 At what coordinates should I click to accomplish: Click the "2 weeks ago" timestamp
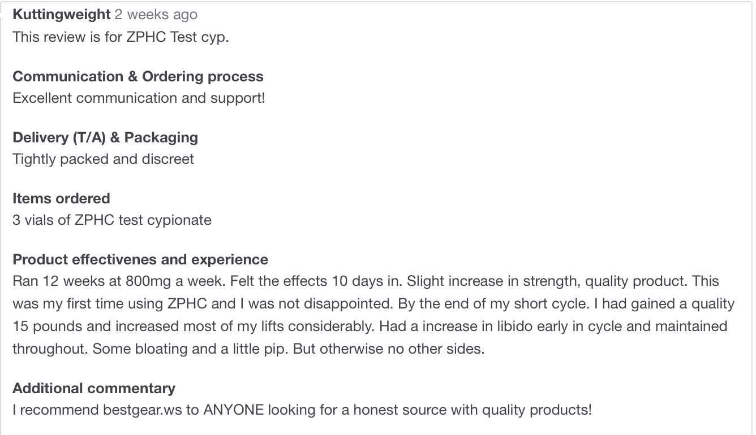click(156, 15)
